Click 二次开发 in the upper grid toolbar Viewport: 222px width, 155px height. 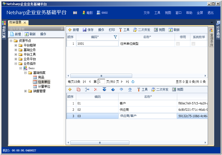tap(142, 30)
